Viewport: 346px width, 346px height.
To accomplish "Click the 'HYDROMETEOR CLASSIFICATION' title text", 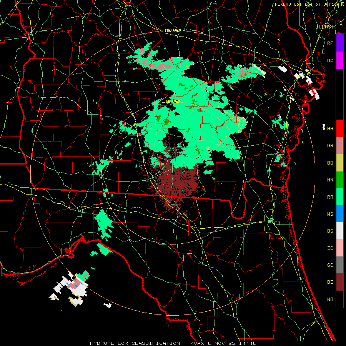I will point(135,343).
